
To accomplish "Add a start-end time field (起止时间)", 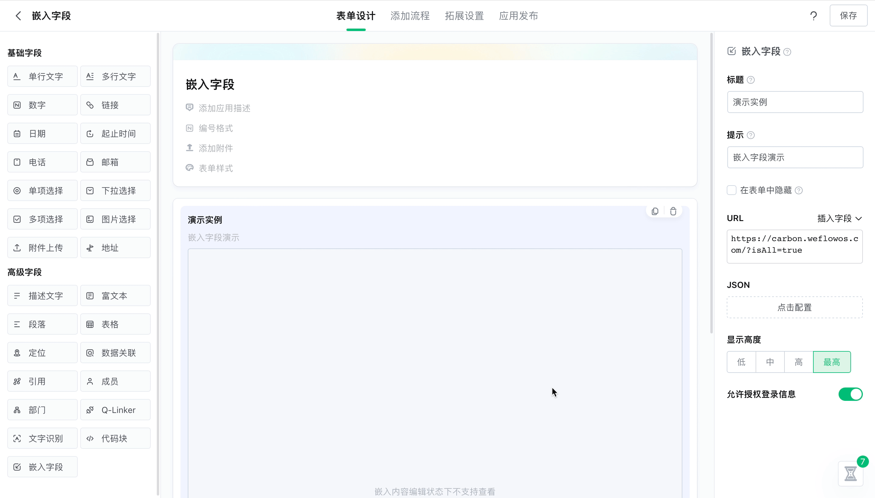I will coord(115,133).
